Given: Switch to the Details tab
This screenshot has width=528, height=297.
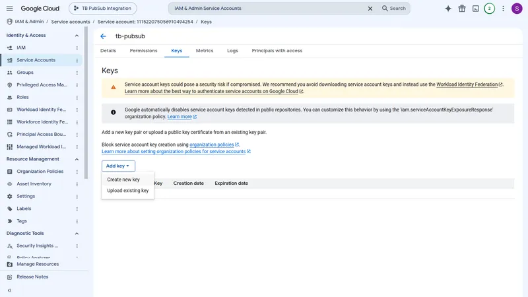Looking at the screenshot, I should pos(108,51).
